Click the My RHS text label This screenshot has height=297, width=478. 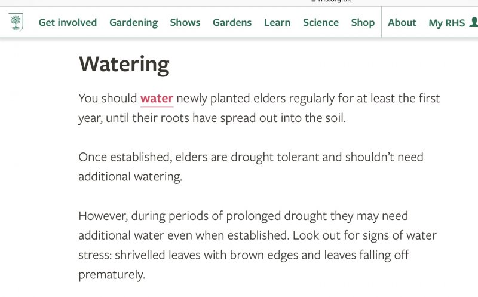446,23
